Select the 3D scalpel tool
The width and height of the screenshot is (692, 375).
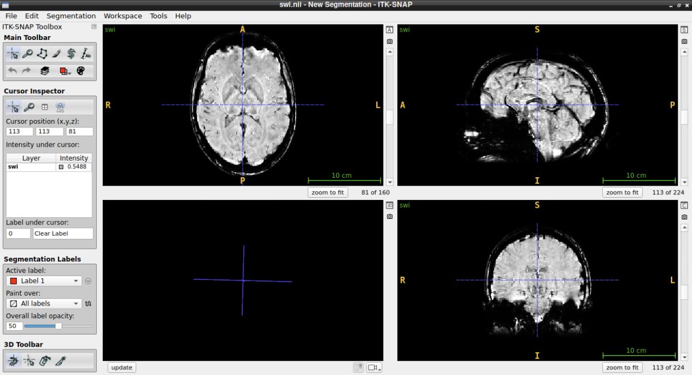coord(61,361)
